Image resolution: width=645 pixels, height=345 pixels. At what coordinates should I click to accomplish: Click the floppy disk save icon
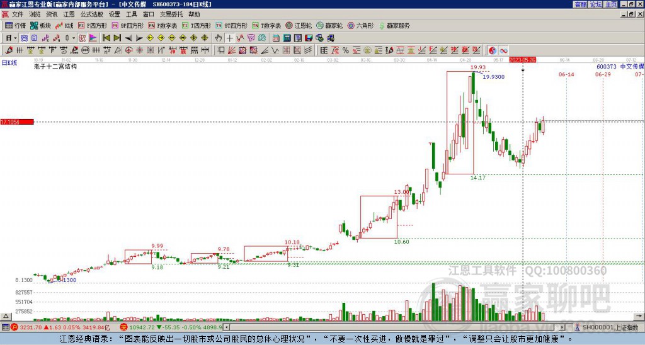point(309,38)
